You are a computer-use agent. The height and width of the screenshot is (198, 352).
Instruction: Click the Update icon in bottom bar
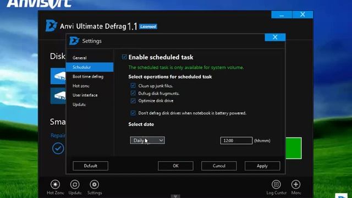point(75,185)
